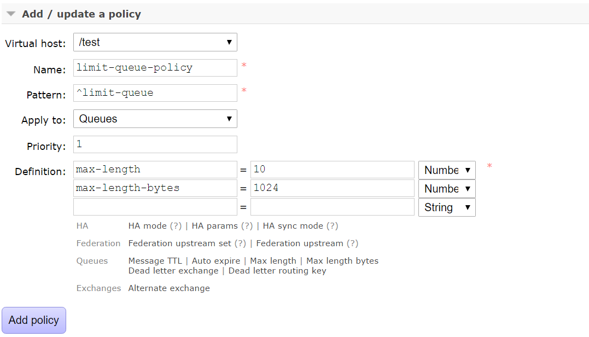This screenshot has height=337, width=589.
Task: Open the Apply to dropdown
Action: (155, 119)
